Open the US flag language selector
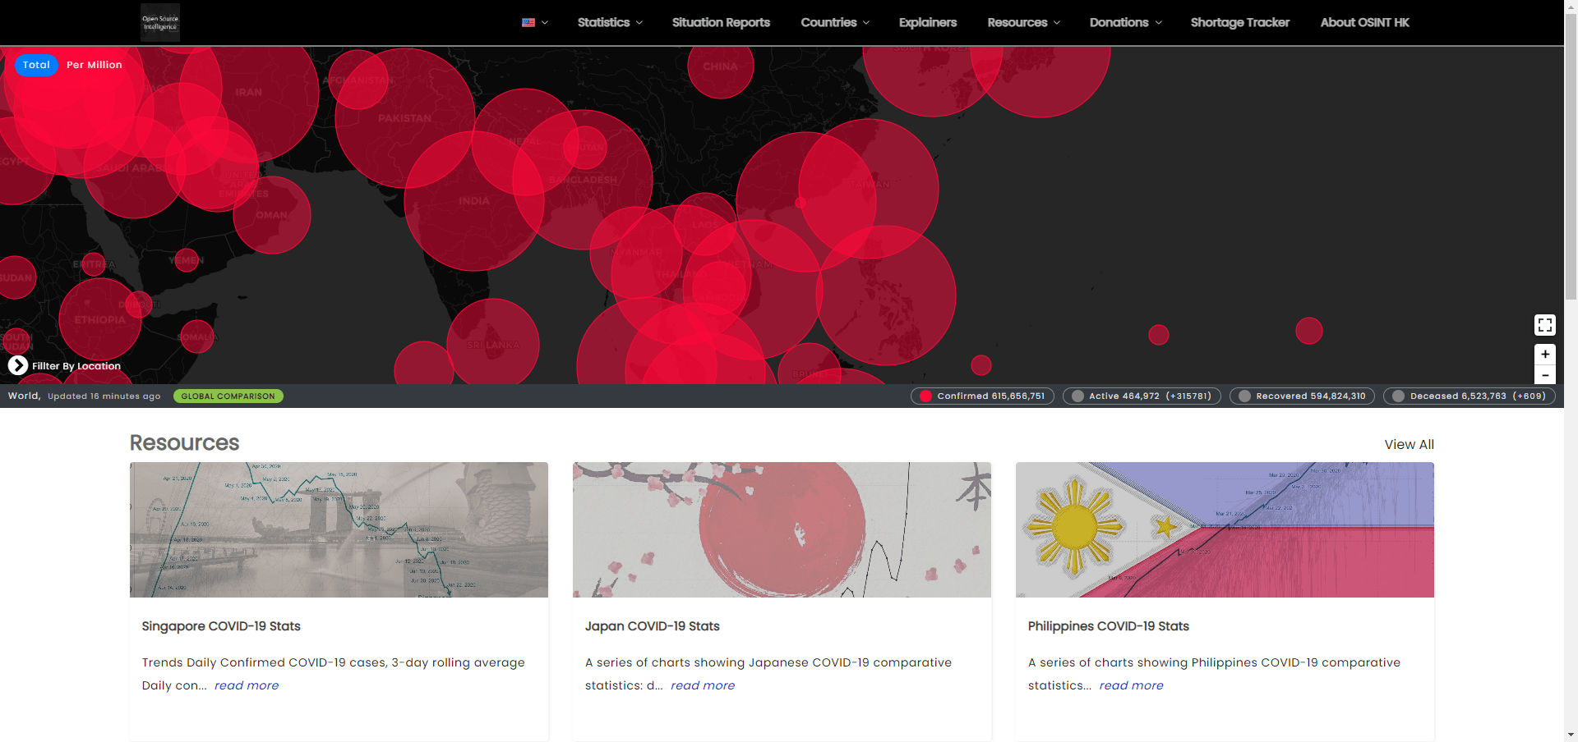This screenshot has height=742, width=1578. click(534, 23)
